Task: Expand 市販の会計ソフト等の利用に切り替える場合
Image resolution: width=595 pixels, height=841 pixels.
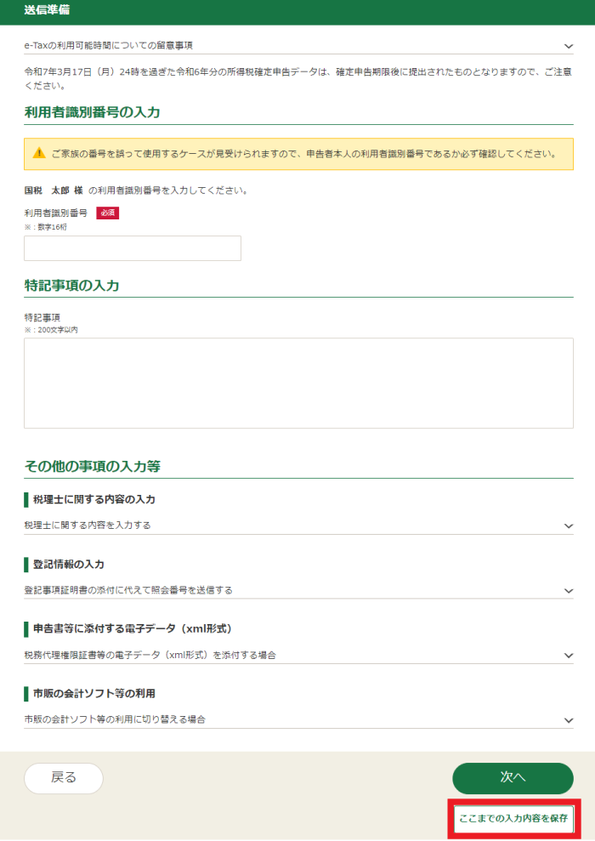Action: 115,719
